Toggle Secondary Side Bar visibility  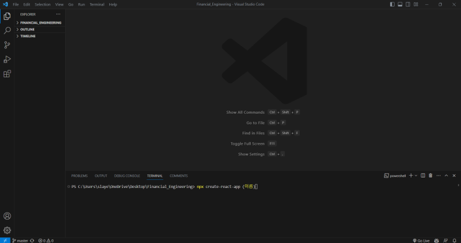pos(408,4)
